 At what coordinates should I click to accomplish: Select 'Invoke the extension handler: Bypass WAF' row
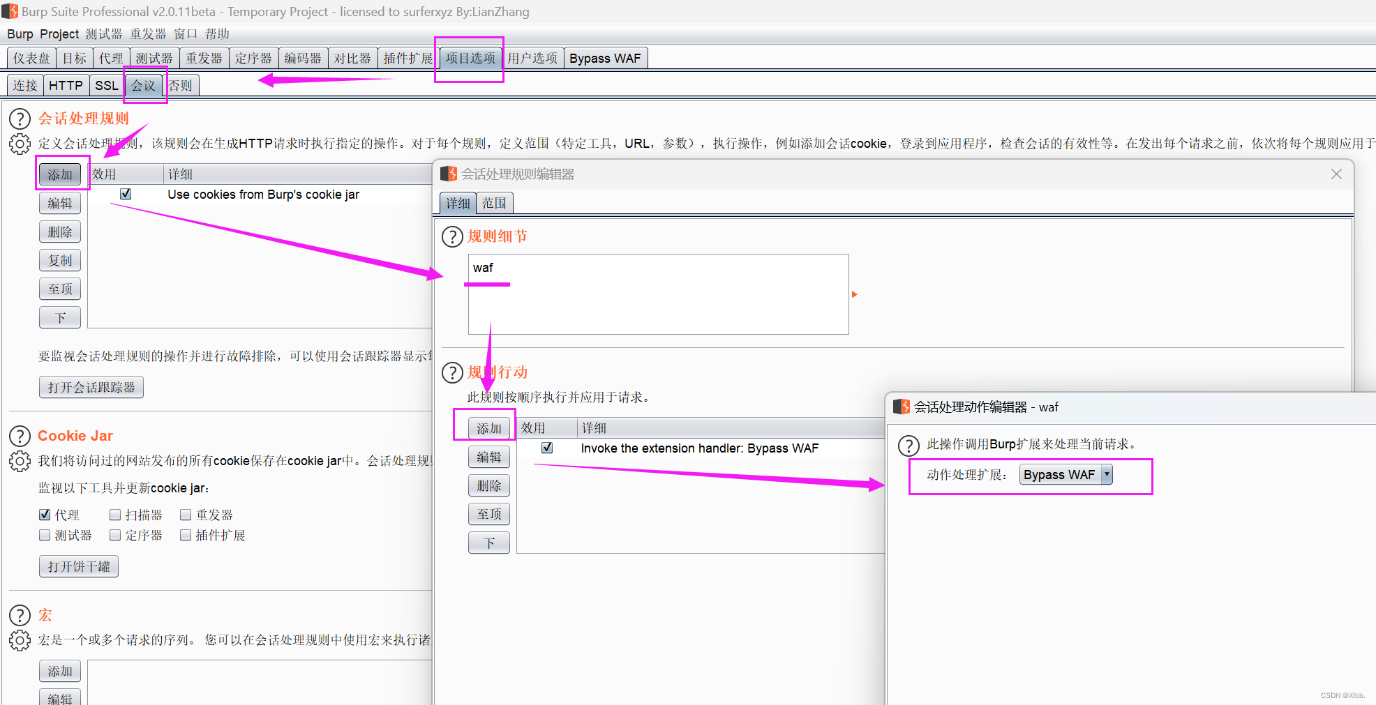701,448
